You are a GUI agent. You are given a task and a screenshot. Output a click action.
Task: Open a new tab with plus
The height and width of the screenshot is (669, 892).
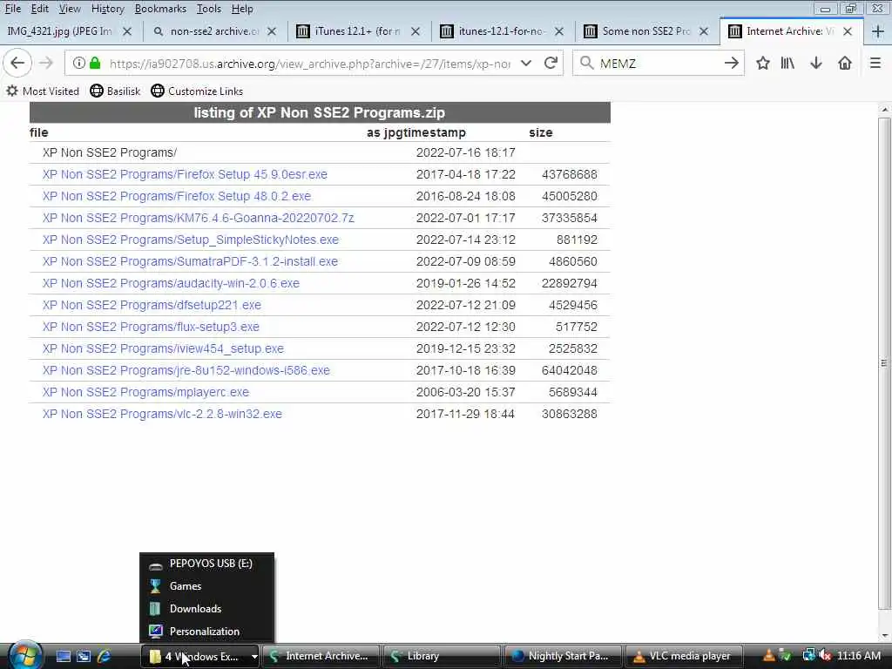(x=878, y=31)
